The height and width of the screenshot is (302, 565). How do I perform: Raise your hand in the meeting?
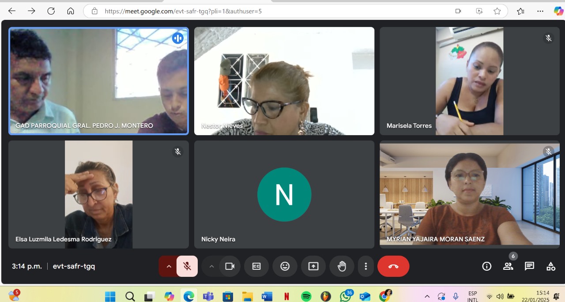342,266
